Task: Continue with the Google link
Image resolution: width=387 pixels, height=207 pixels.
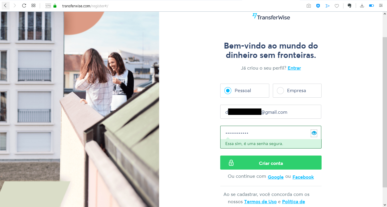Action: pyautogui.click(x=276, y=177)
